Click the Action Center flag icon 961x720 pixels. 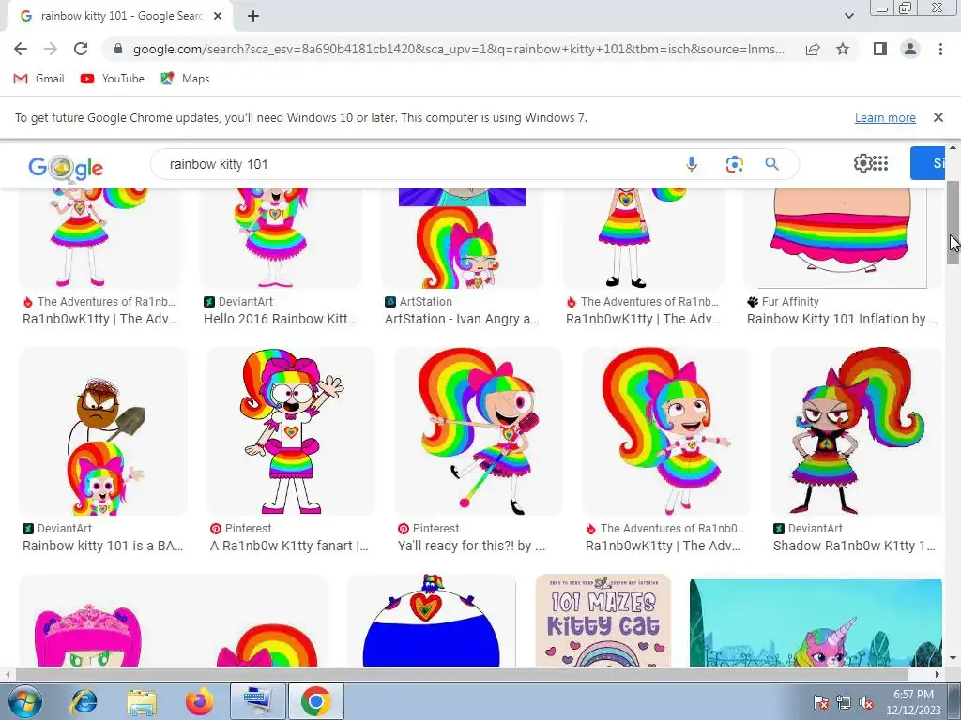[x=821, y=703]
